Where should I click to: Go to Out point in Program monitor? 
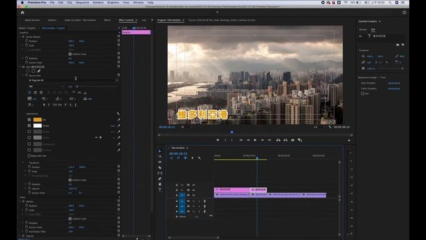(x=270, y=140)
